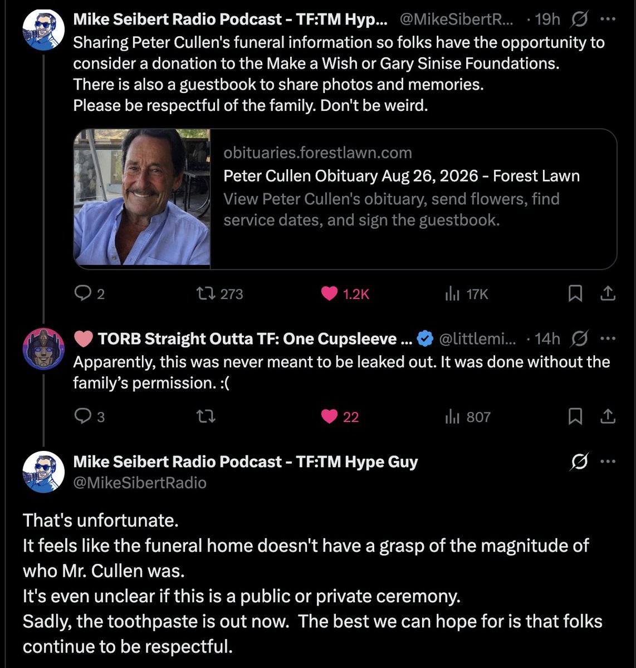Screen dimensions: 636x668
Task: Open Peter Cullen photo thumbnail
Action: (142, 197)
